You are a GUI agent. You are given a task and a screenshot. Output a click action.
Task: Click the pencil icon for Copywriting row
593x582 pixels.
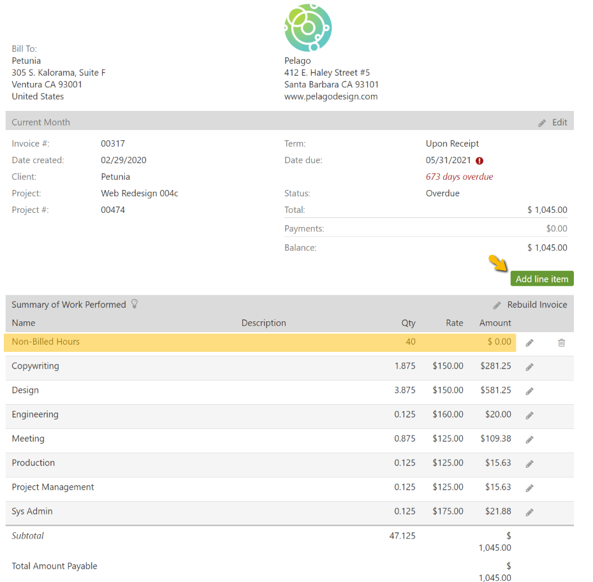coord(529,367)
